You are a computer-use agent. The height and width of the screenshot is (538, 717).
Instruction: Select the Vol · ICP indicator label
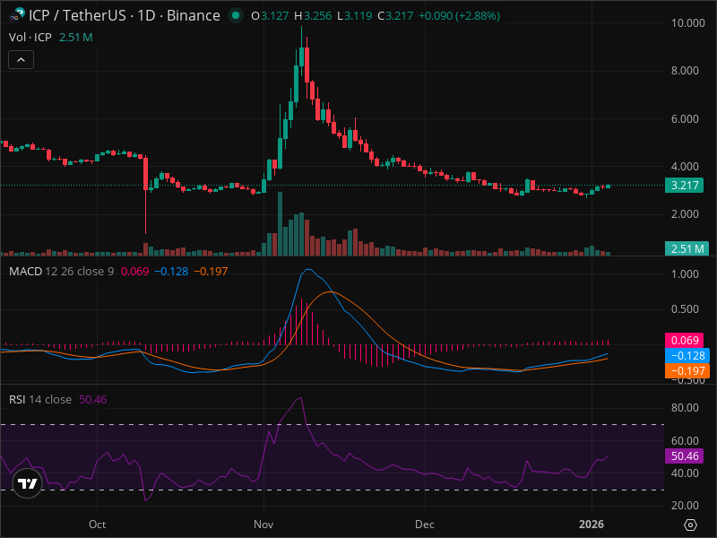point(30,37)
